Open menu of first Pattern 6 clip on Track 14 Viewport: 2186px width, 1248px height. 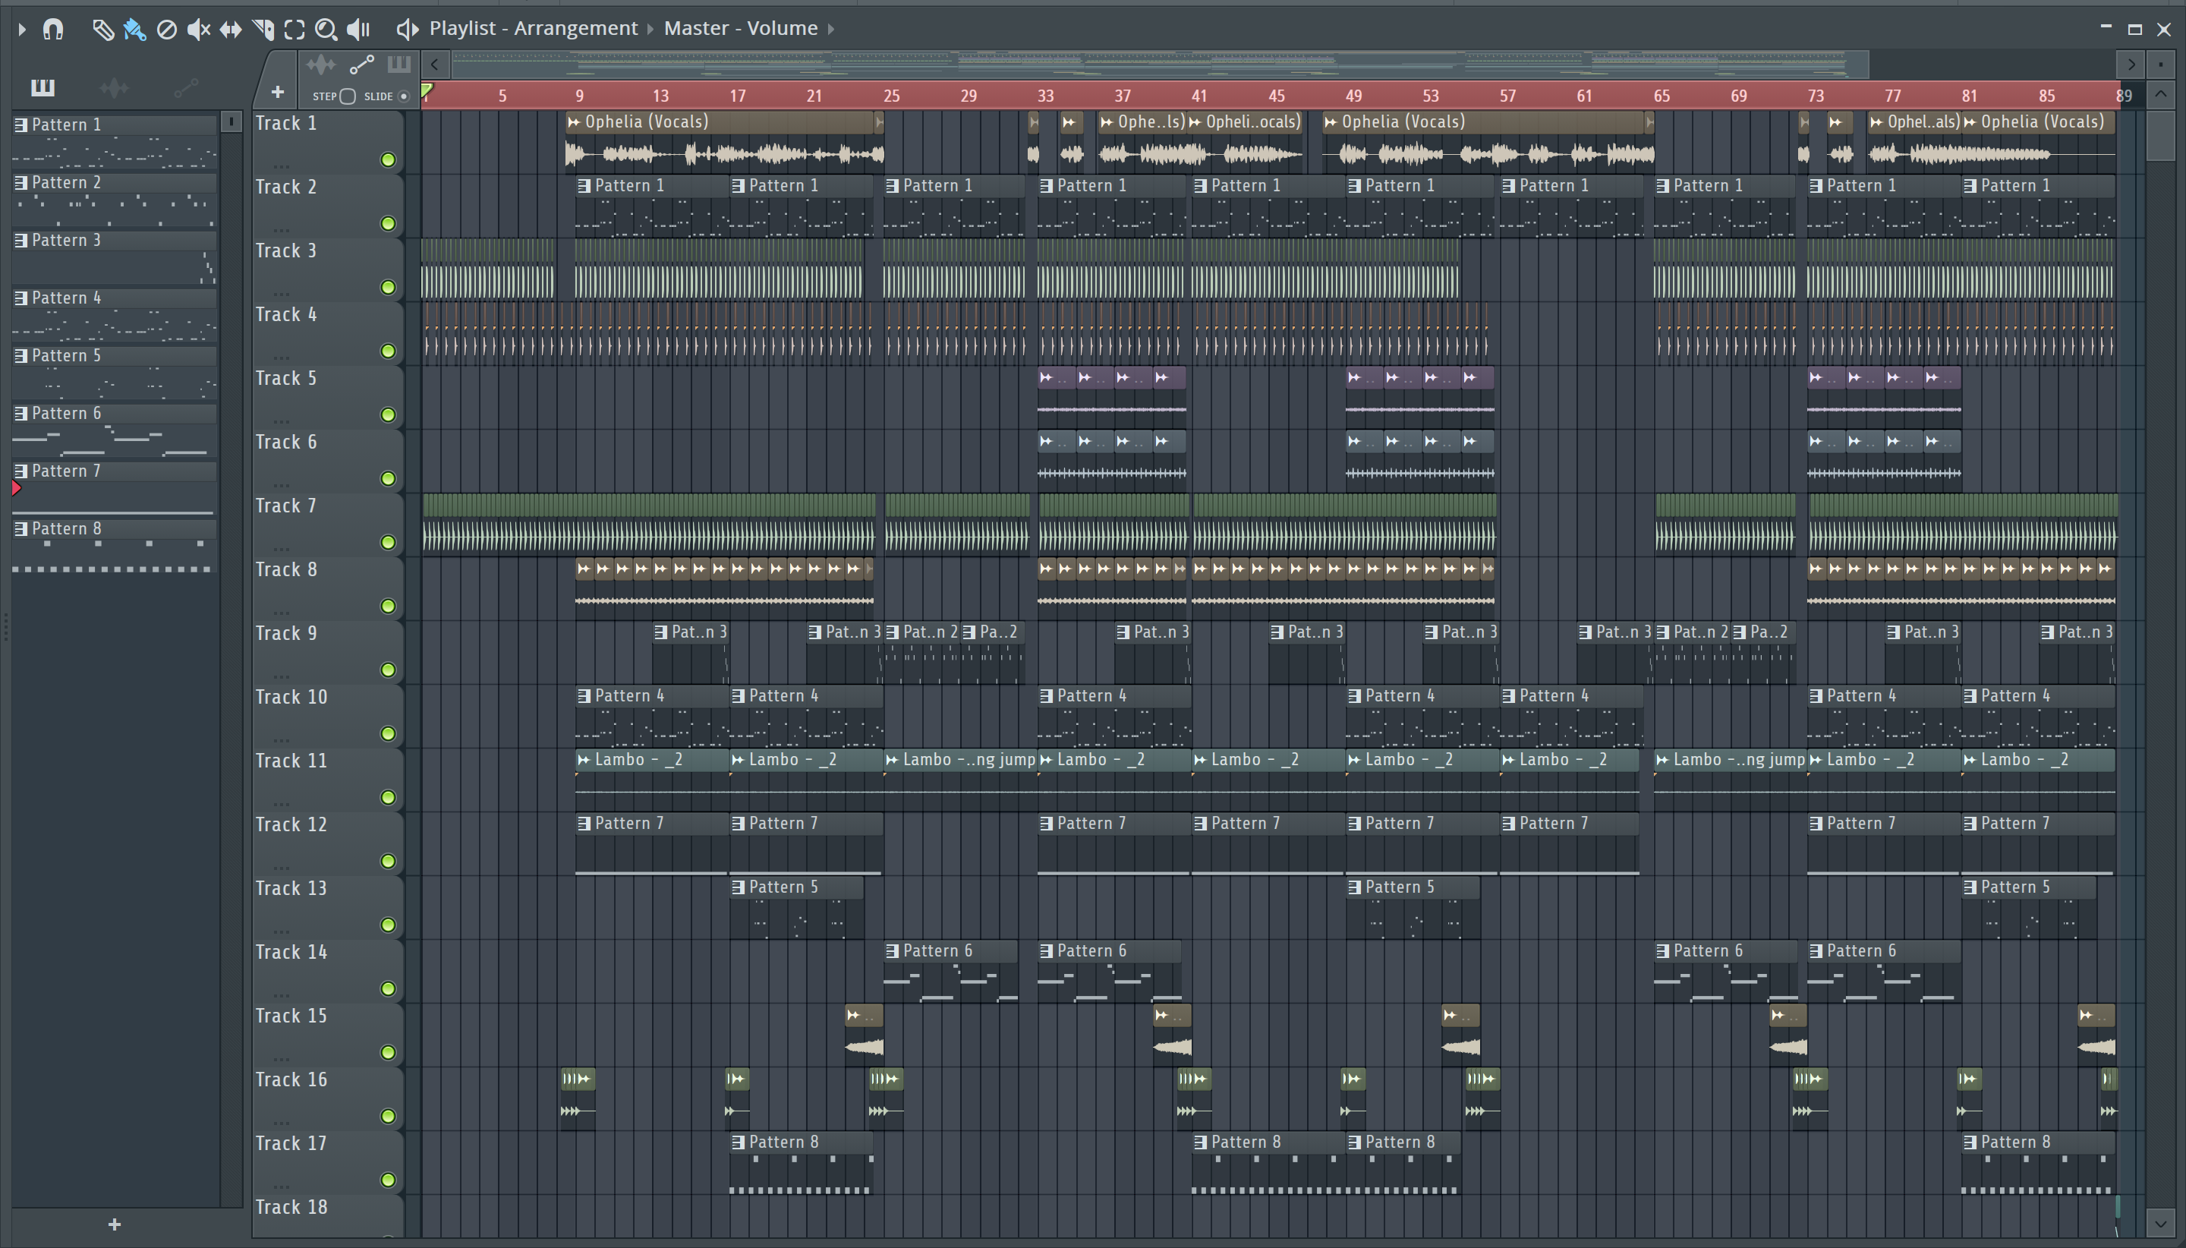point(892,951)
